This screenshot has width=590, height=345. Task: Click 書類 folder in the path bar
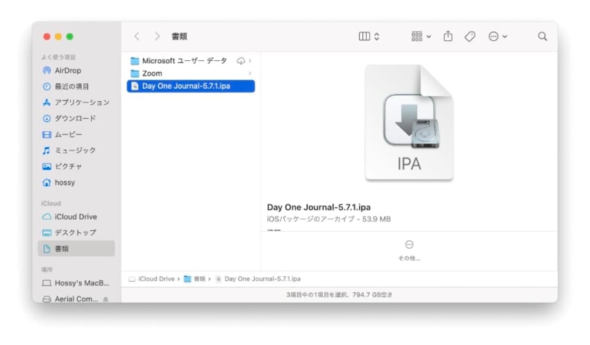click(199, 278)
